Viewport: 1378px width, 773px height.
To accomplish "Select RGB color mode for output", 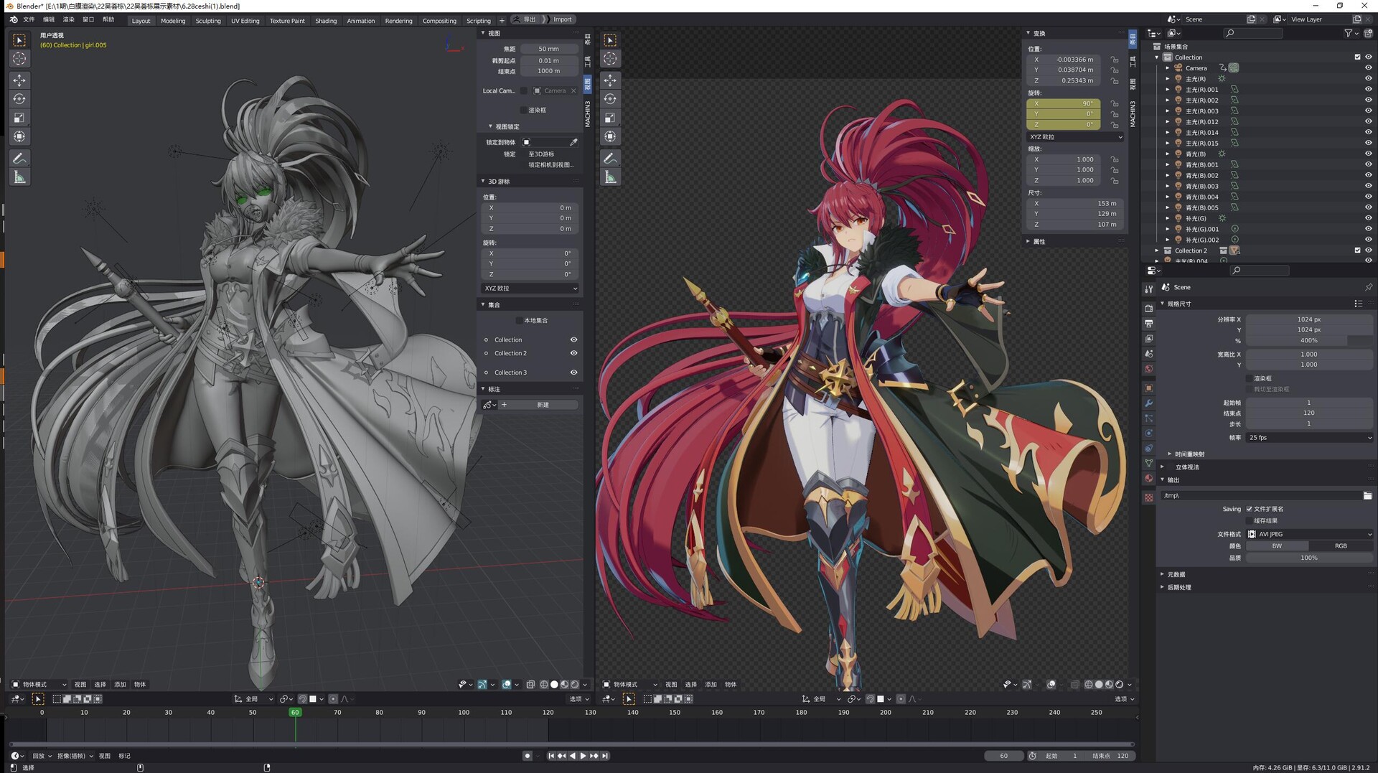I will tap(1341, 546).
